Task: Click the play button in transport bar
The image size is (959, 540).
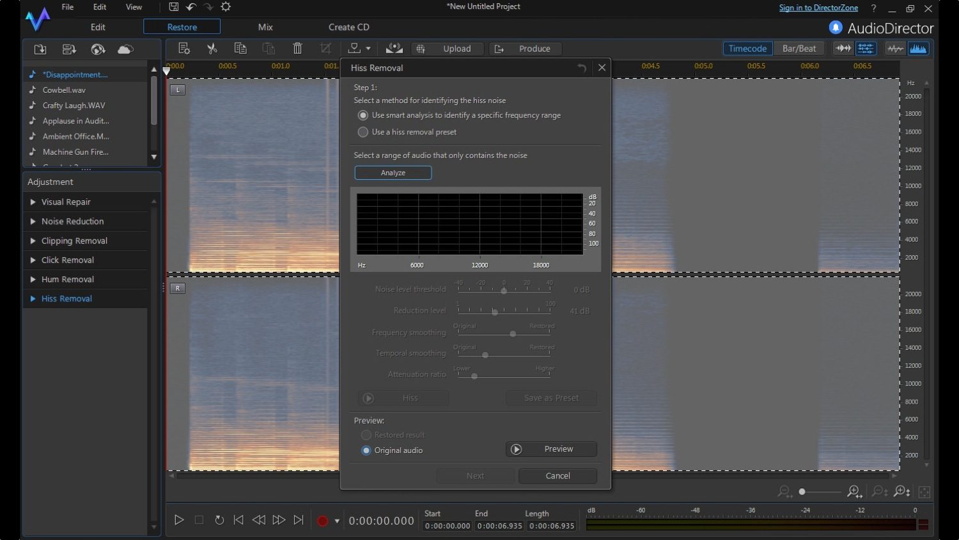Action: 179,520
